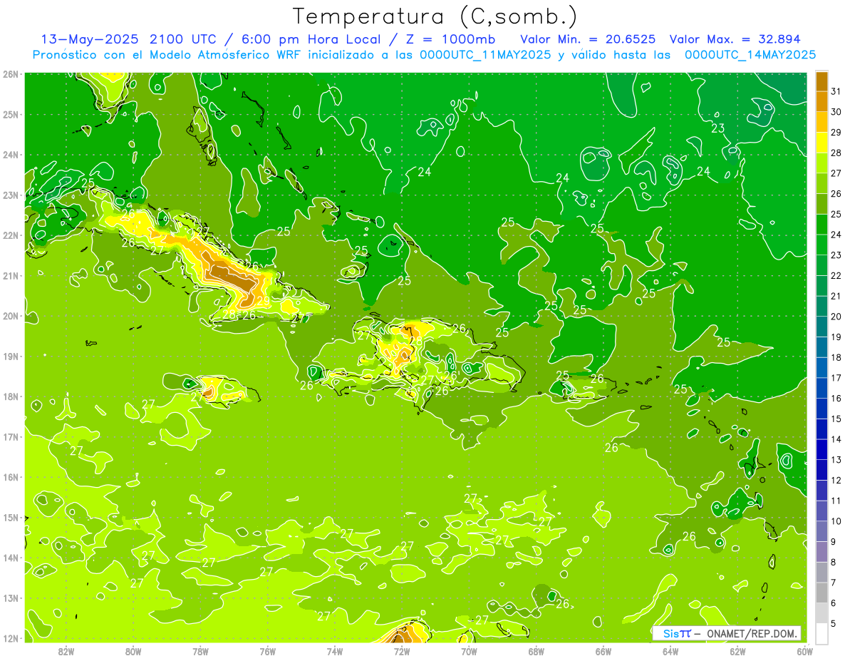Click the color scale value 11
This screenshot has width=855, height=661.
(836, 501)
